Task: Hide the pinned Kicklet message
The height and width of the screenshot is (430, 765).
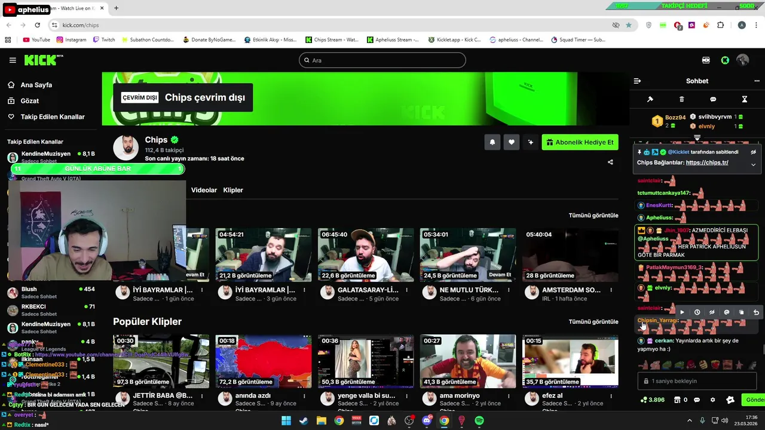Action: click(753, 152)
